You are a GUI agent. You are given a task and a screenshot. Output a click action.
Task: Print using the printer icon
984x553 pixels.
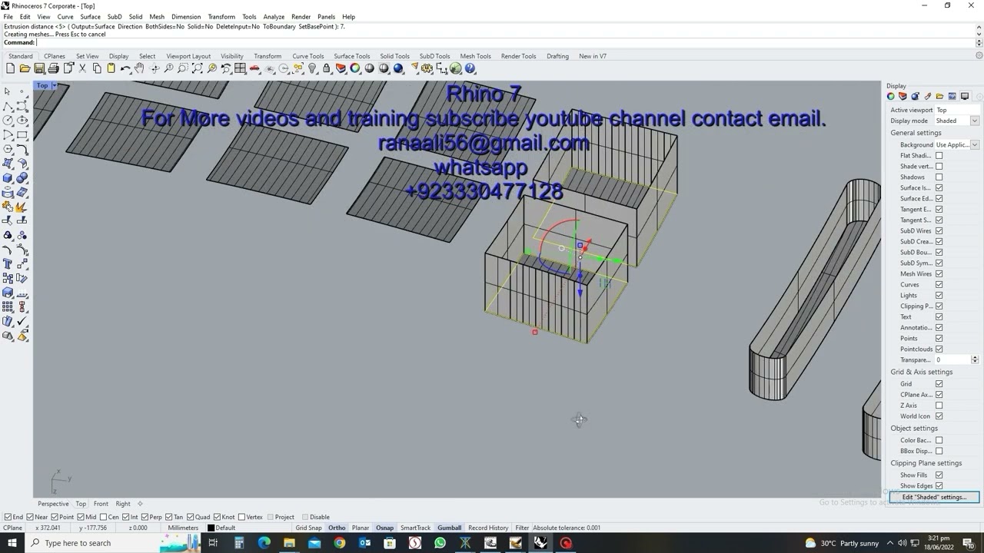point(53,68)
